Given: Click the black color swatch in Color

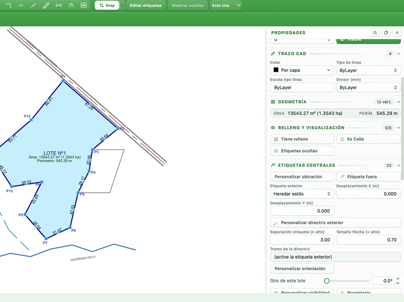Looking at the screenshot, I should (x=276, y=70).
